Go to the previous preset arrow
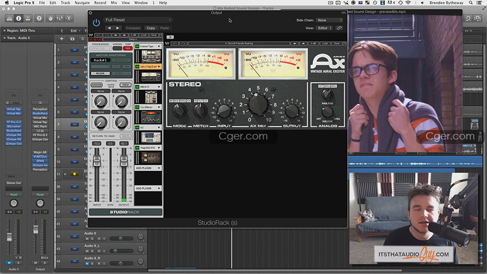 [x=109, y=28]
